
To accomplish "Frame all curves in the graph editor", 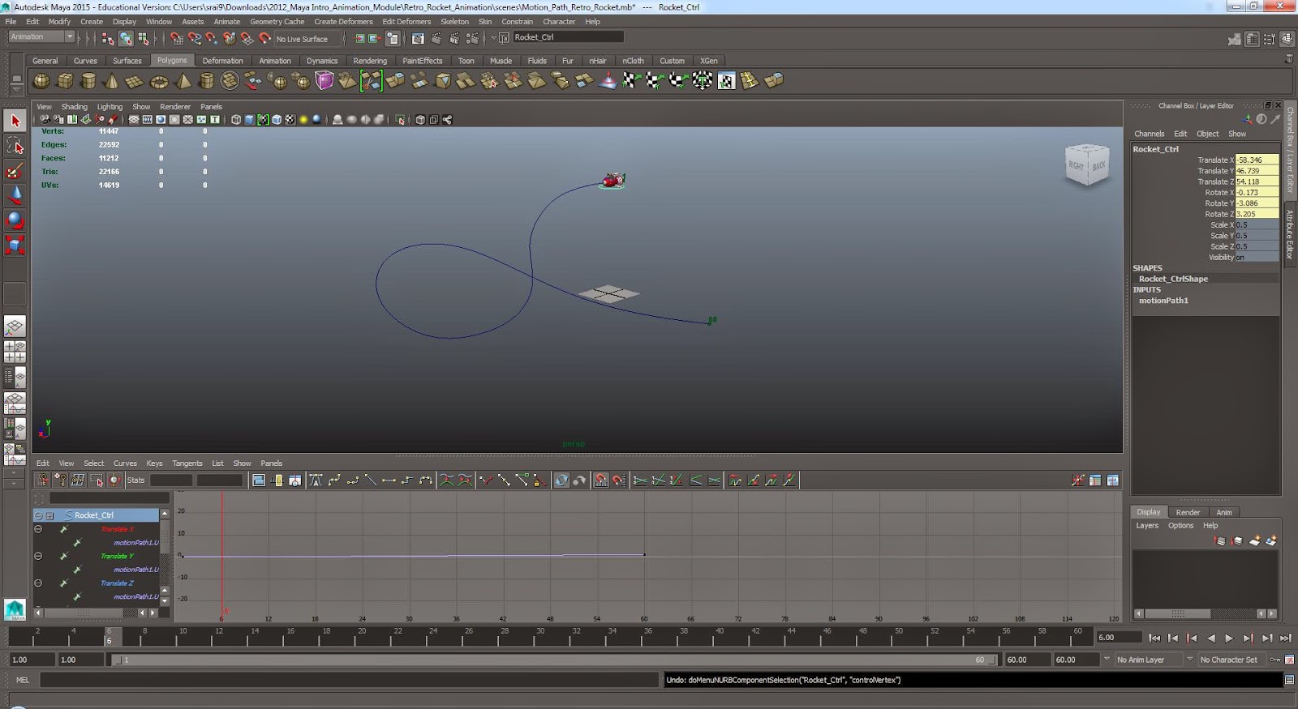I will (259, 480).
